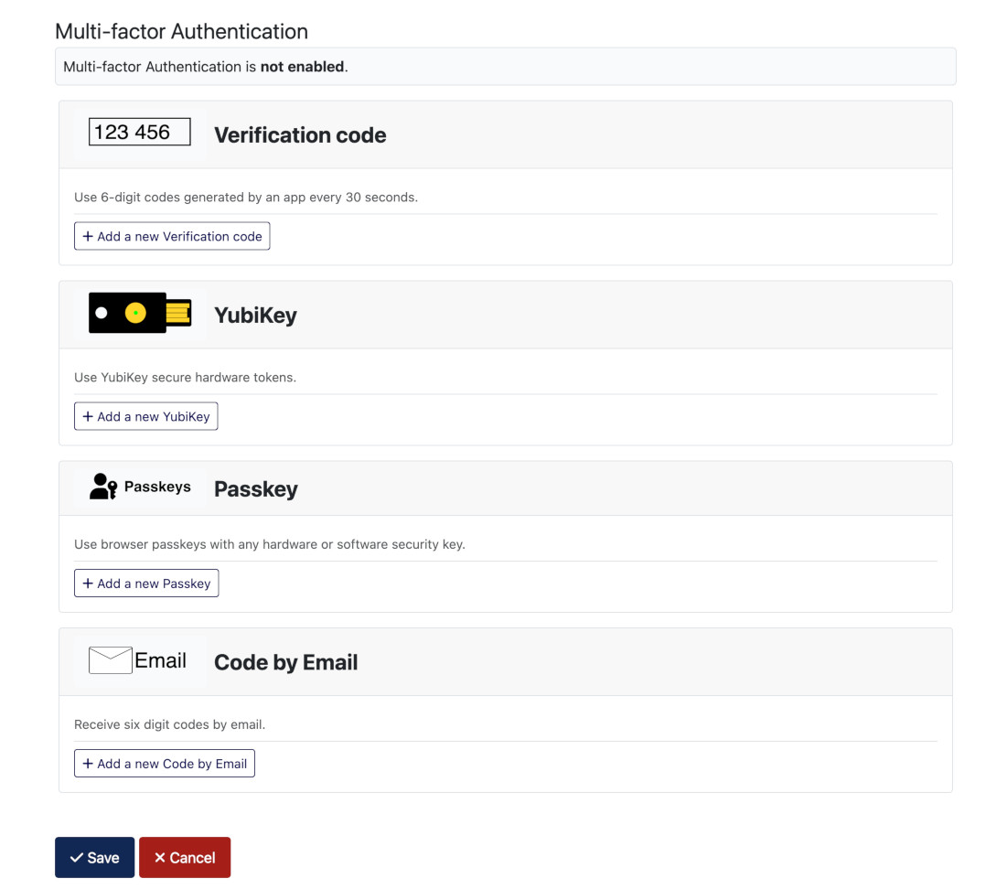Click the plus icon on Add a new Verification code
The height and width of the screenshot is (889, 1007).
point(86,236)
